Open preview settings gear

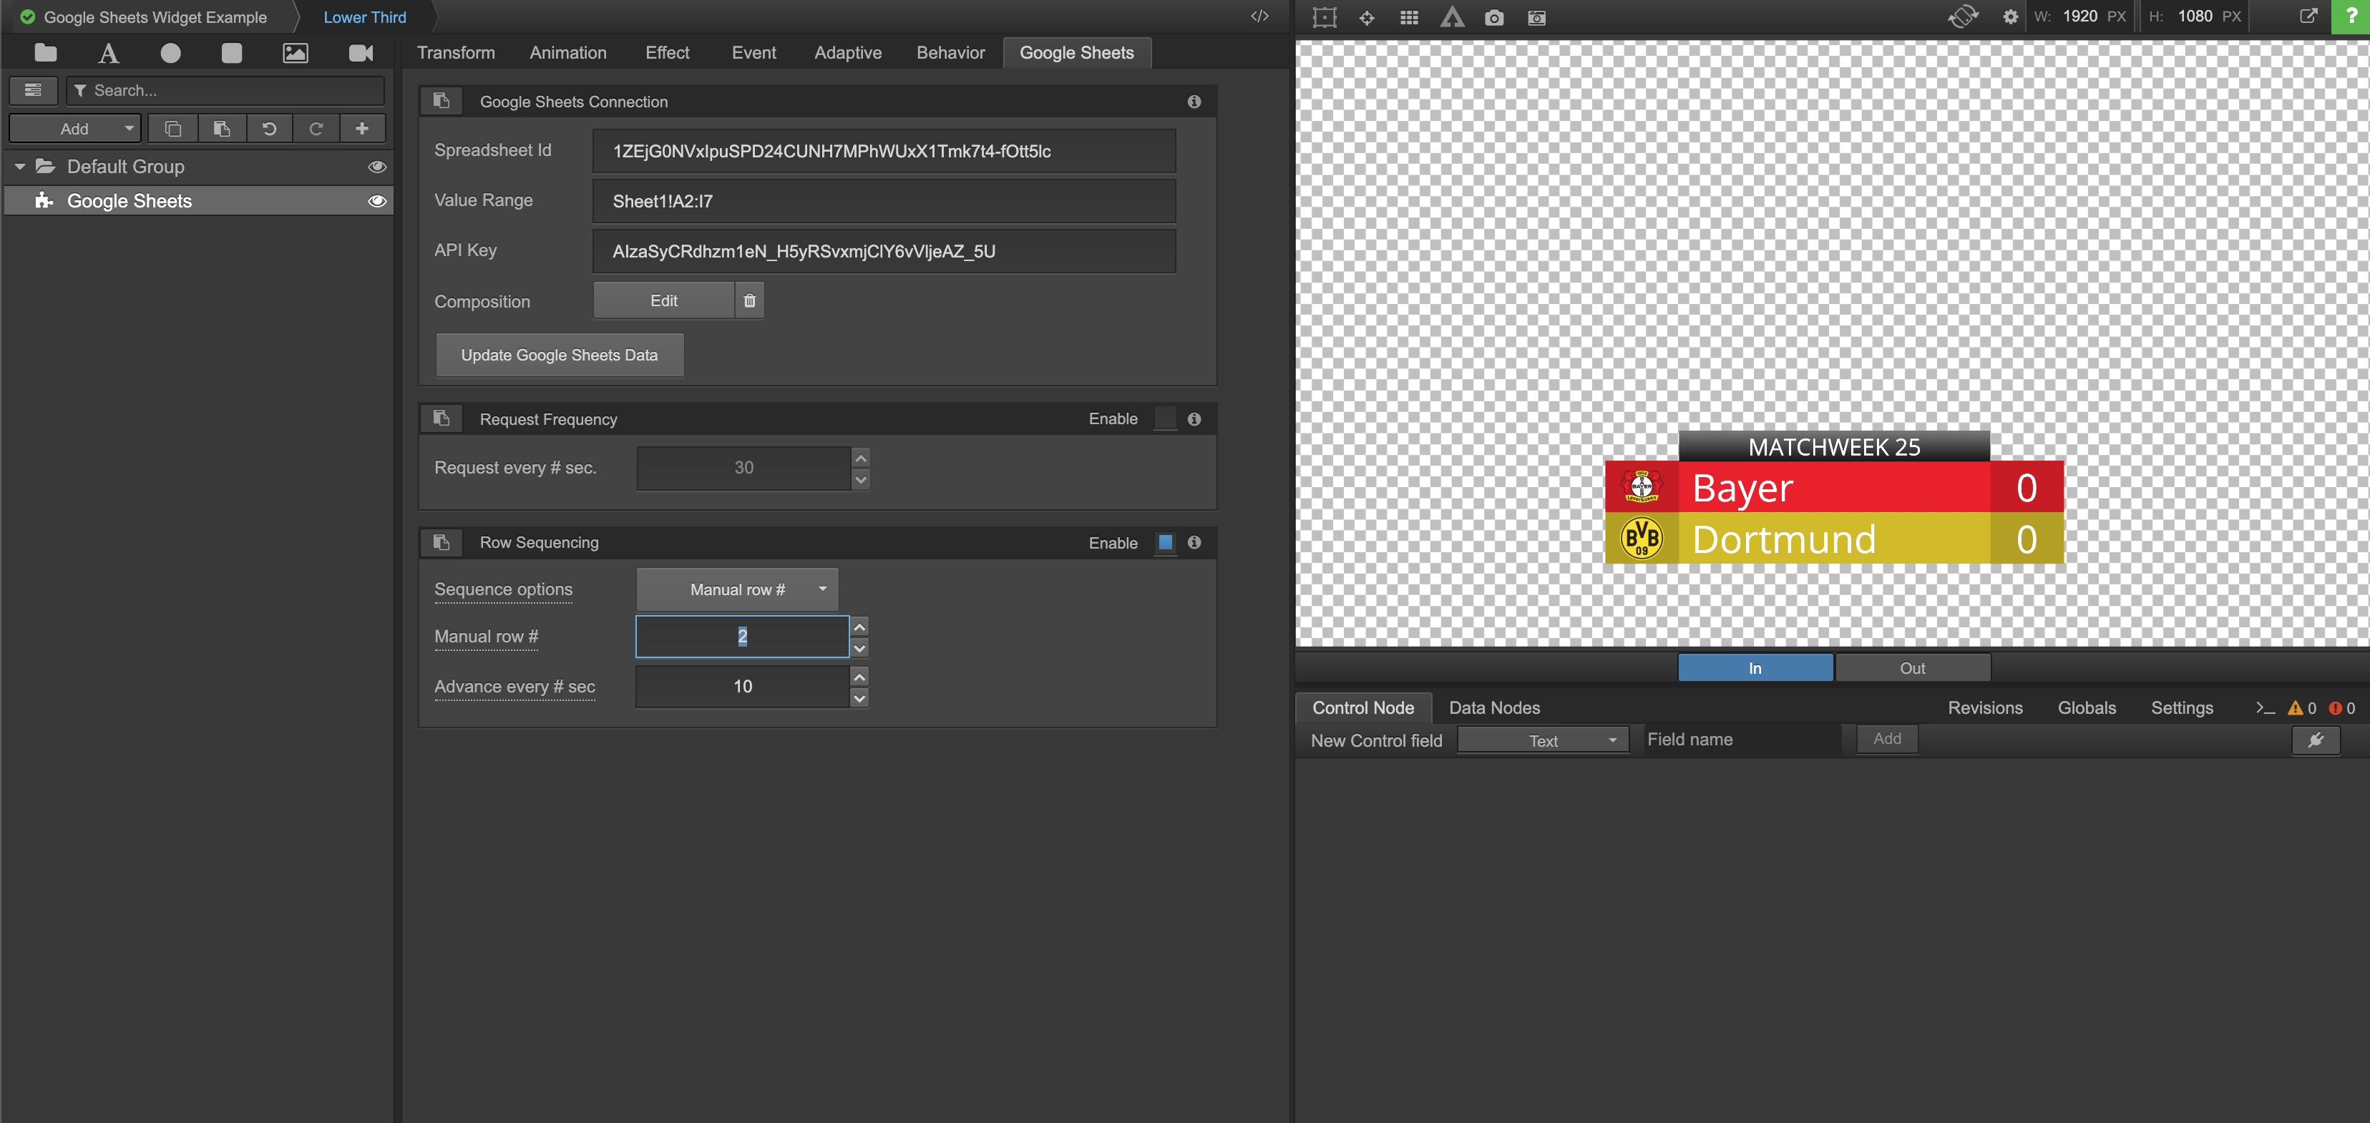[x=2010, y=16]
